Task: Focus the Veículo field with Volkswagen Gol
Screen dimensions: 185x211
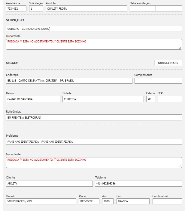Action: coord(41,201)
